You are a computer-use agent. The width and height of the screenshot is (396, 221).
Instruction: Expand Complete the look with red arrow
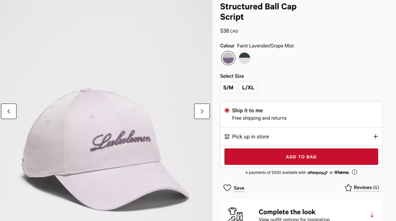[x=372, y=215]
